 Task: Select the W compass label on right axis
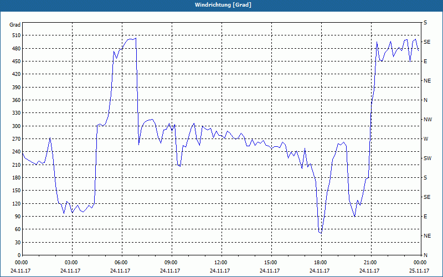426,139
